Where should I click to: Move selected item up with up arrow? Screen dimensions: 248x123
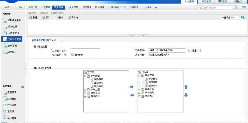point(186,87)
